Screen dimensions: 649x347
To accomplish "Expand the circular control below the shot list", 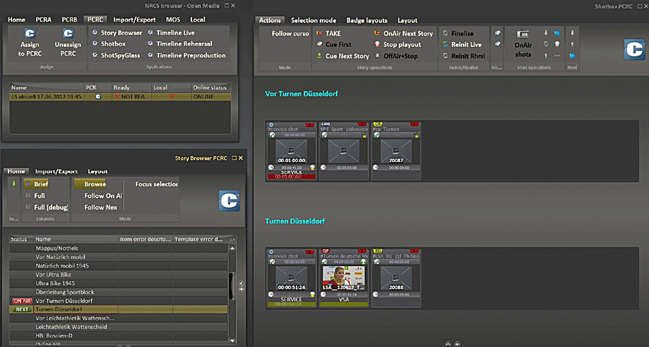I will (448, 343).
